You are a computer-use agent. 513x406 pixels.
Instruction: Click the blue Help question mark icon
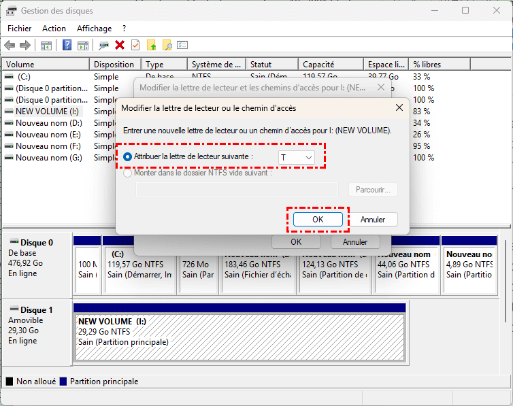click(x=67, y=46)
